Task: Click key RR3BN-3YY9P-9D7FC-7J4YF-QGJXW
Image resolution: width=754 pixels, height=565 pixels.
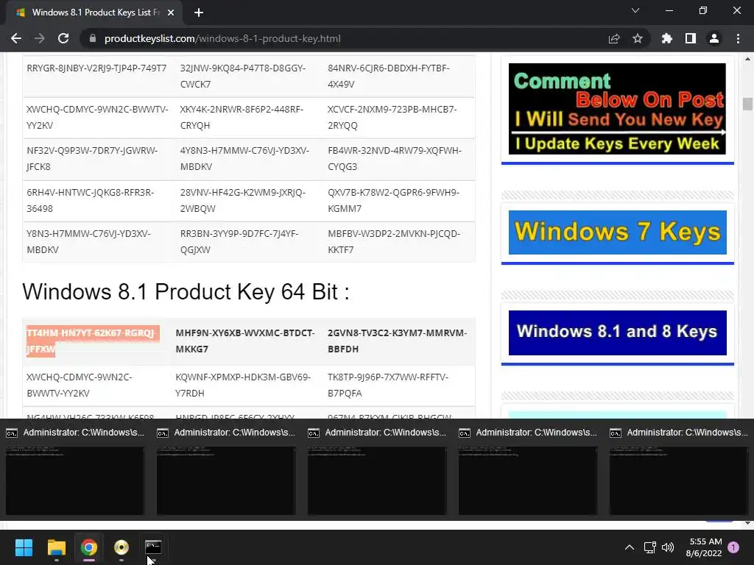Action: (x=239, y=241)
